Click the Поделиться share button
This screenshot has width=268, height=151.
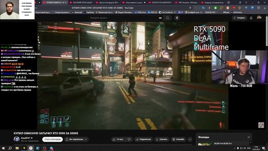click(x=143, y=139)
